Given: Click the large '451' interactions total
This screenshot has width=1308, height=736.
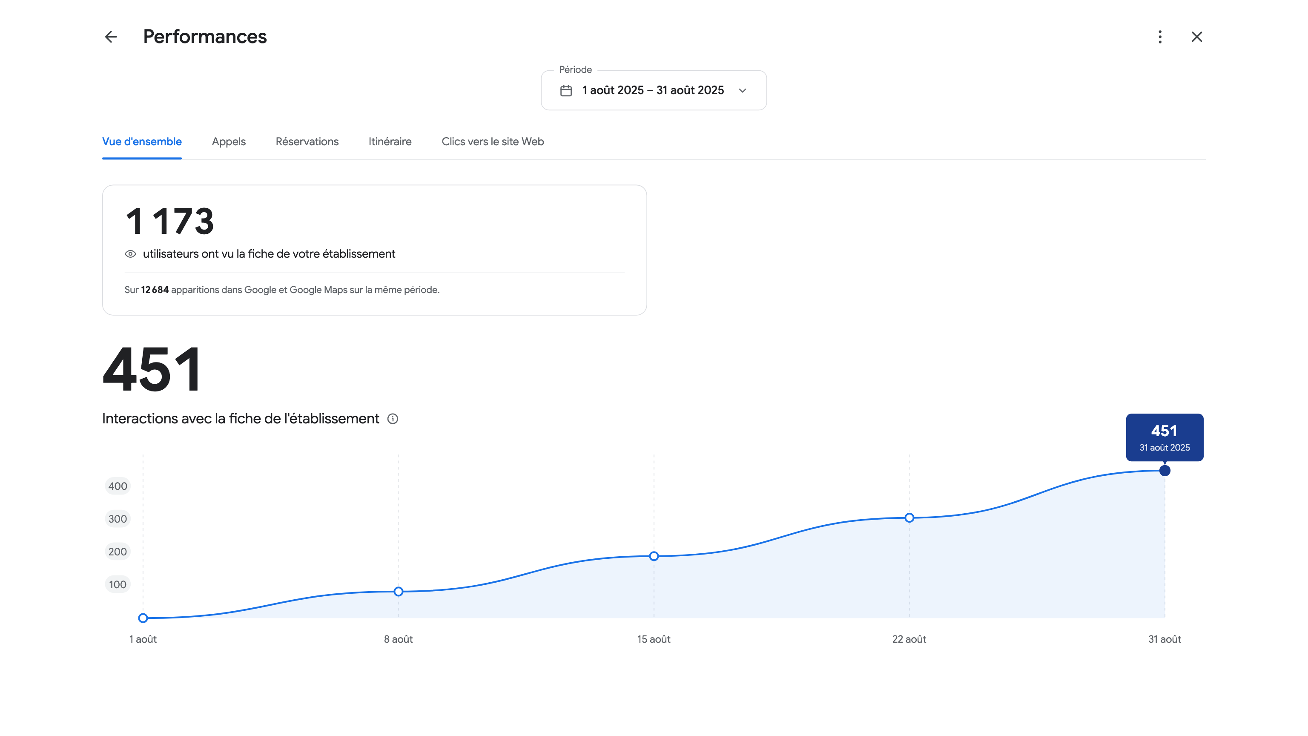Looking at the screenshot, I should point(152,369).
